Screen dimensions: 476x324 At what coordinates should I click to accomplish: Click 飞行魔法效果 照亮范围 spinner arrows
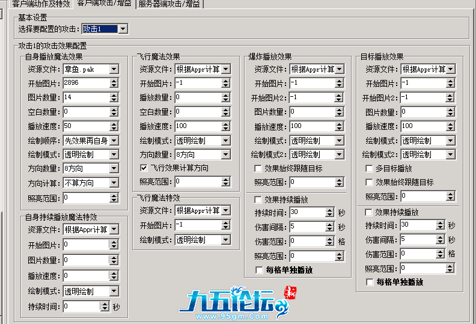tap(225, 182)
